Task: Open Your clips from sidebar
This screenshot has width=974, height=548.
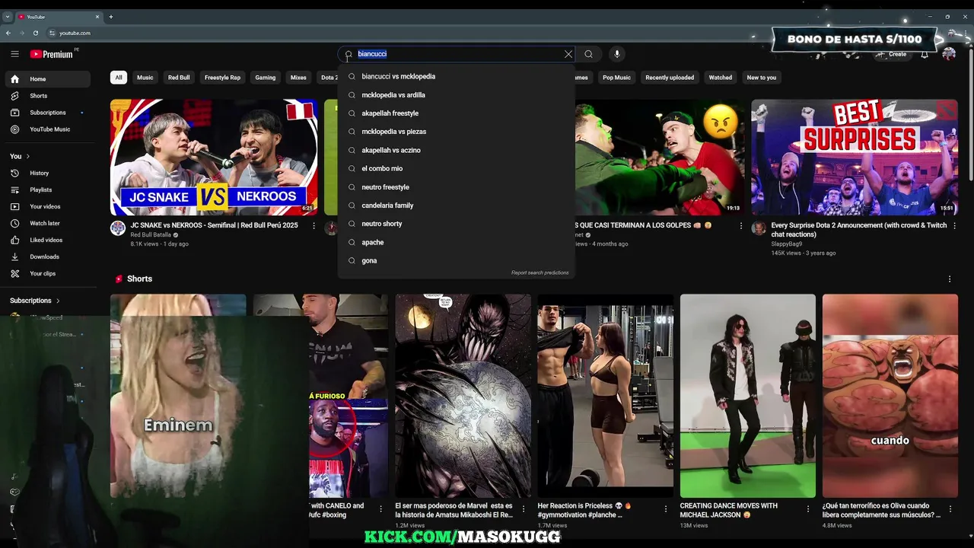Action: click(47, 273)
